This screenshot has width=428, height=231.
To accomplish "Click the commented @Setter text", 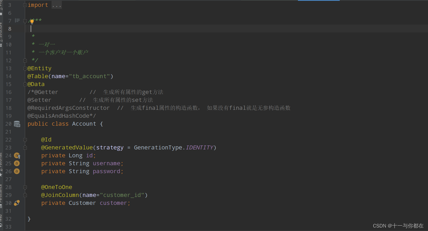I will point(39,100).
